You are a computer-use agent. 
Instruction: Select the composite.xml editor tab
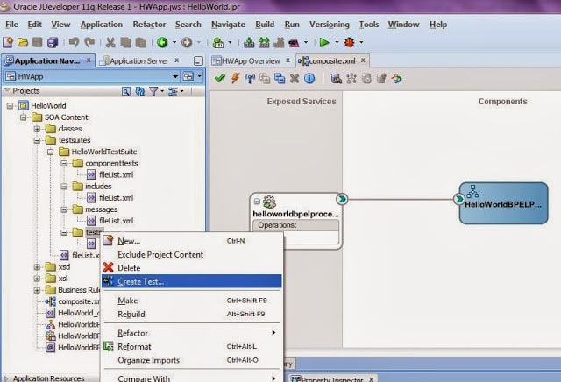(x=332, y=61)
